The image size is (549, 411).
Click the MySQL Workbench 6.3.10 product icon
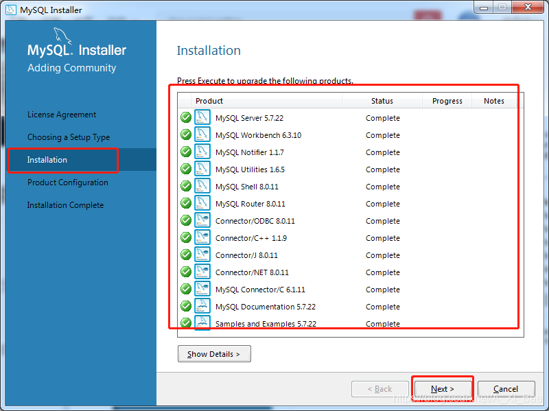click(x=202, y=134)
